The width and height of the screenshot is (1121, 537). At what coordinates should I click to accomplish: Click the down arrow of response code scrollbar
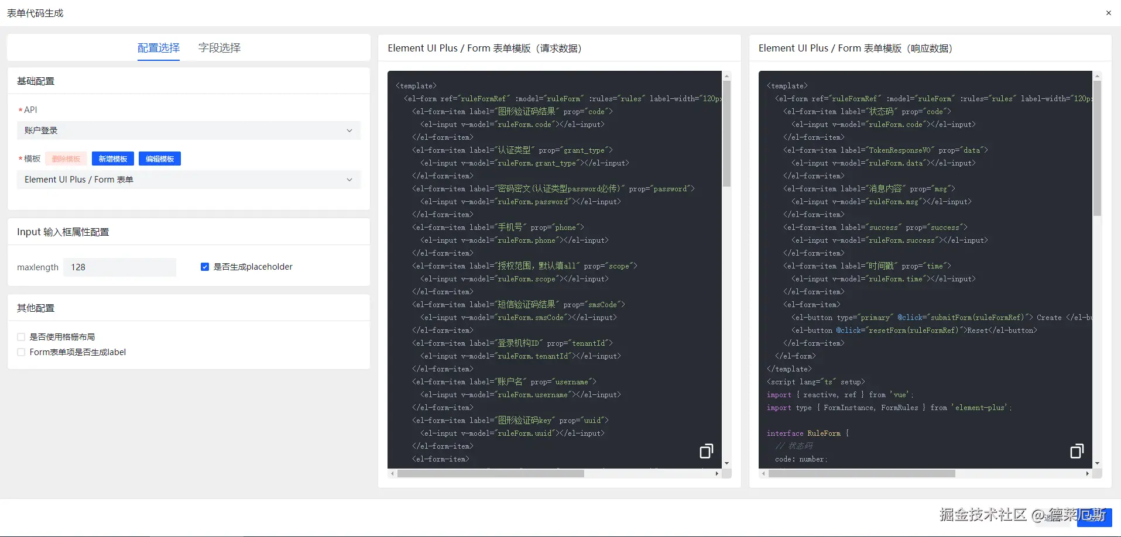tap(1098, 463)
